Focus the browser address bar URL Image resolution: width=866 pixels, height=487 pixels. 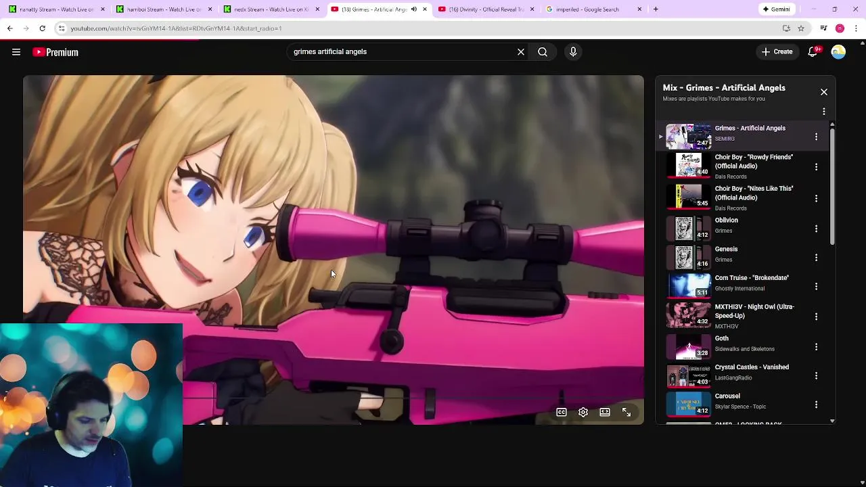[x=176, y=28]
